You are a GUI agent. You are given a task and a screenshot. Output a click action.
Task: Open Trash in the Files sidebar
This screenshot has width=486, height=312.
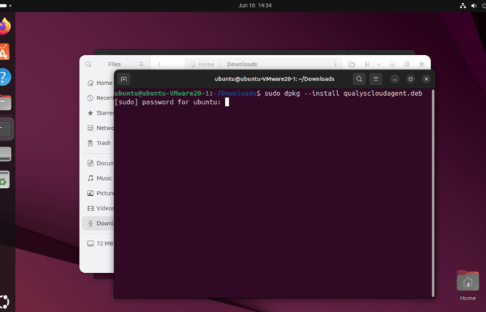99,143
